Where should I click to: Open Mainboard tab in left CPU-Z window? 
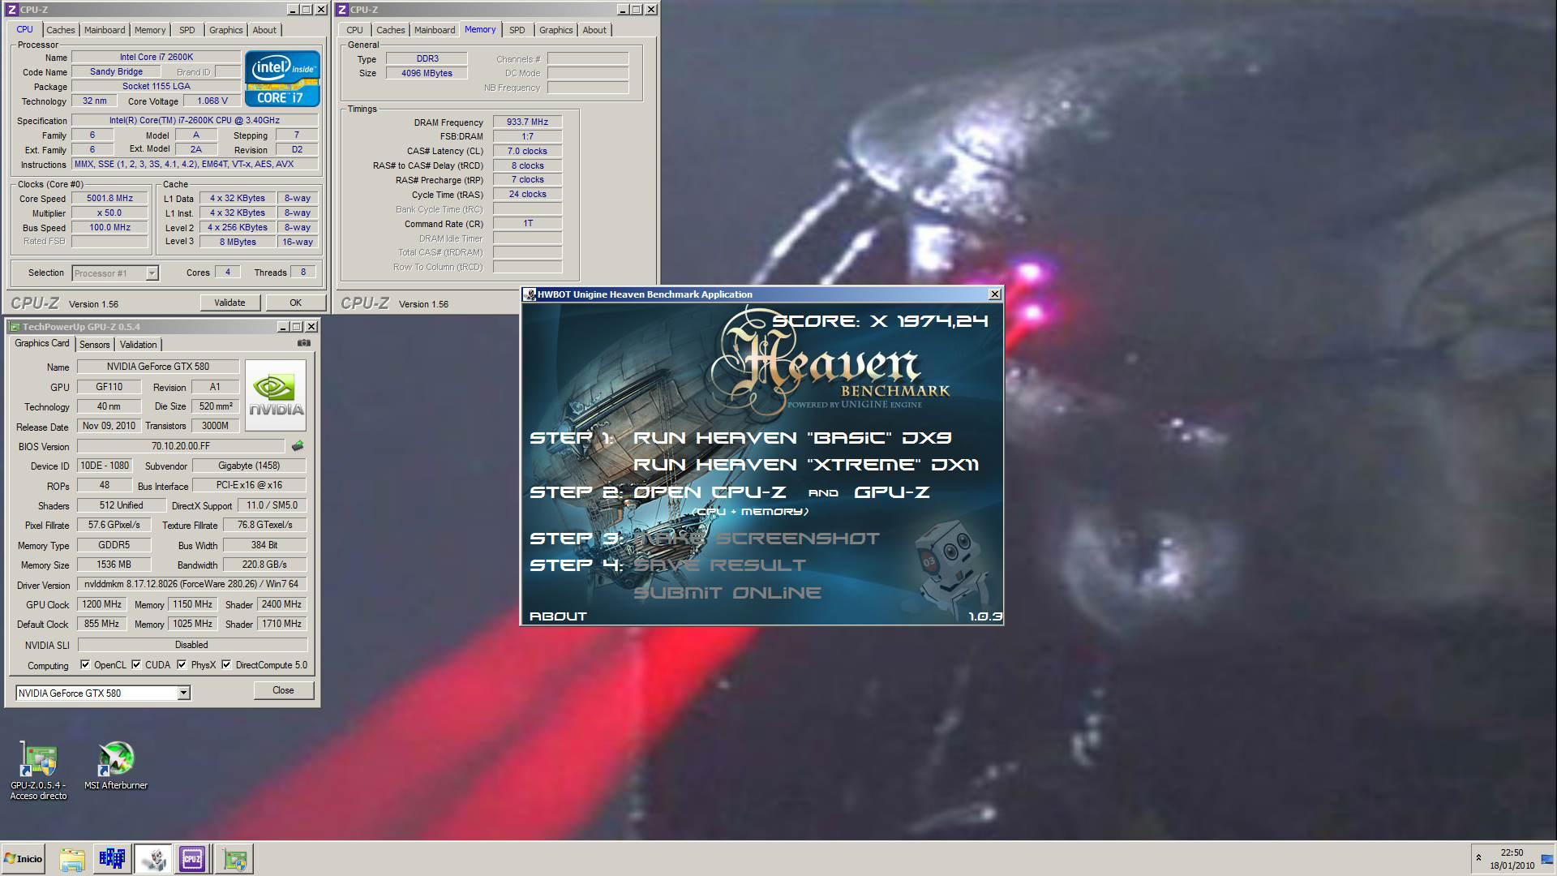[105, 30]
